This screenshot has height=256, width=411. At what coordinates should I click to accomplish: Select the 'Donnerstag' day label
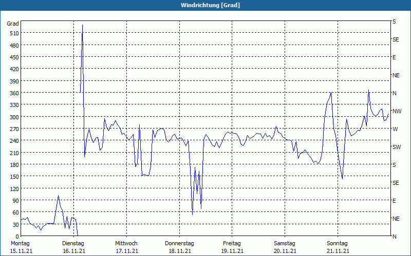click(179, 244)
